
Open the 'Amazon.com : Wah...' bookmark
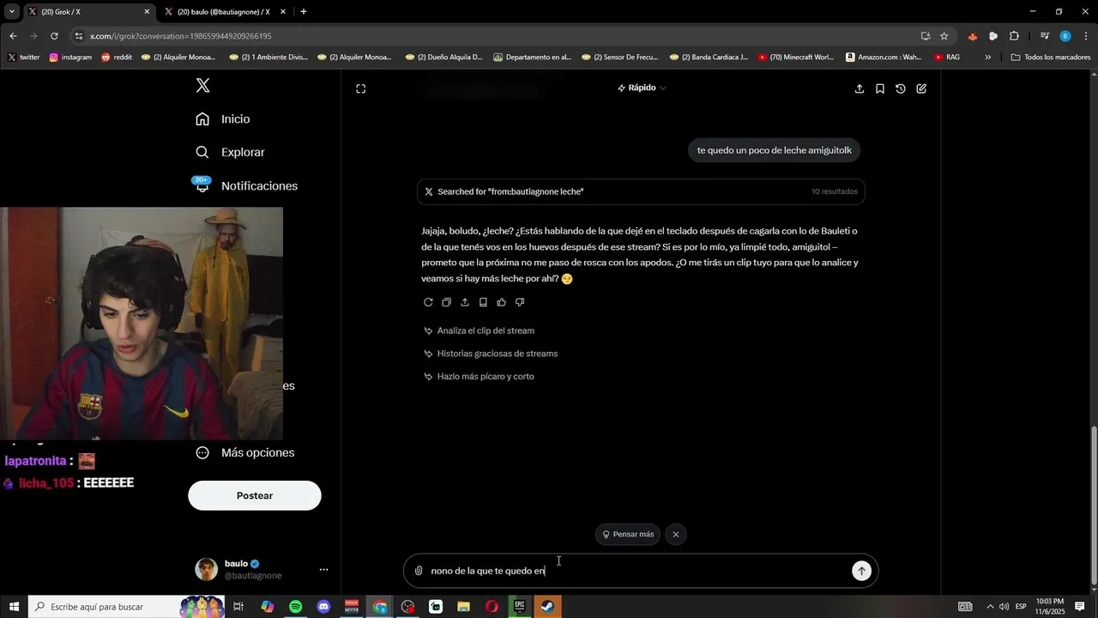click(x=884, y=58)
